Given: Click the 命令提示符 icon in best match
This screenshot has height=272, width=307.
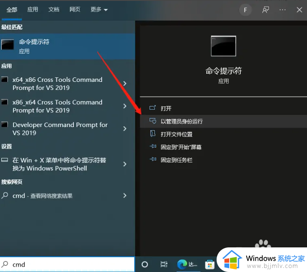Looking at the screenshot, I should tap(8, 45).
